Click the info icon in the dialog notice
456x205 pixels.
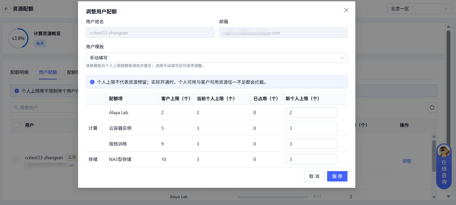pos(92,82)
